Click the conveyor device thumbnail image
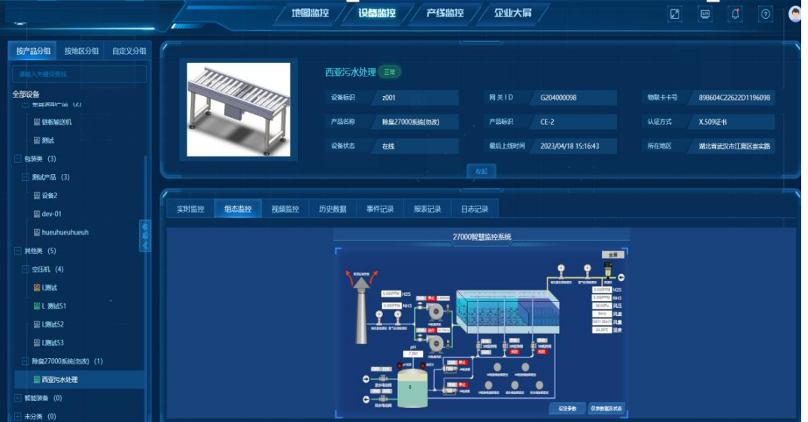Screen dimensions: 808x422 tap(238, 110)
